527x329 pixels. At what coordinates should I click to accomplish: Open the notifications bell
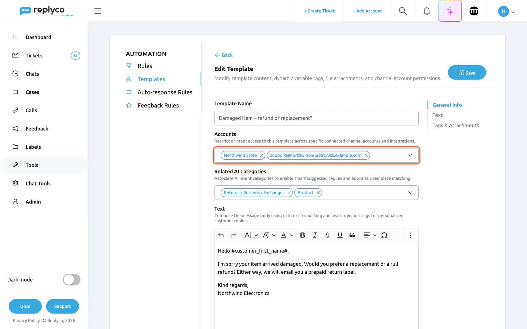[x=427, y=11]
